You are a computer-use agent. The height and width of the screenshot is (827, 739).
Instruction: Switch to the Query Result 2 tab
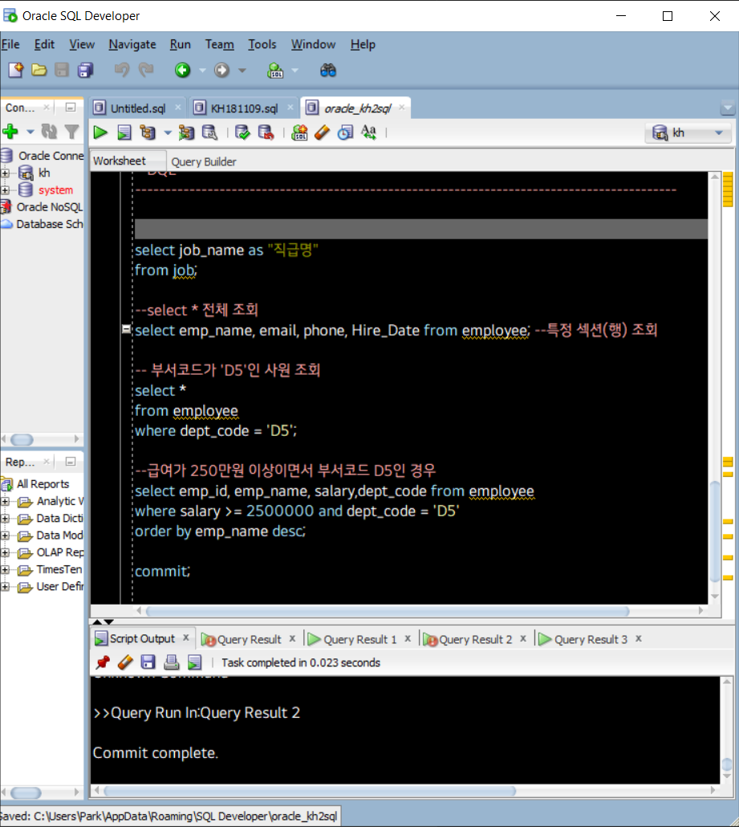pyautogui.click(x=477, y=638)
